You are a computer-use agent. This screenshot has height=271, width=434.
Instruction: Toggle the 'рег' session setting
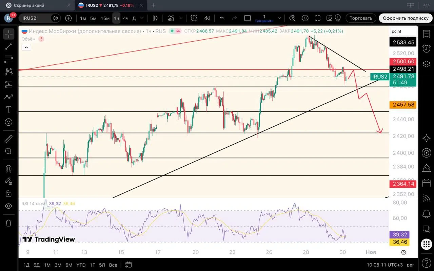411,265
